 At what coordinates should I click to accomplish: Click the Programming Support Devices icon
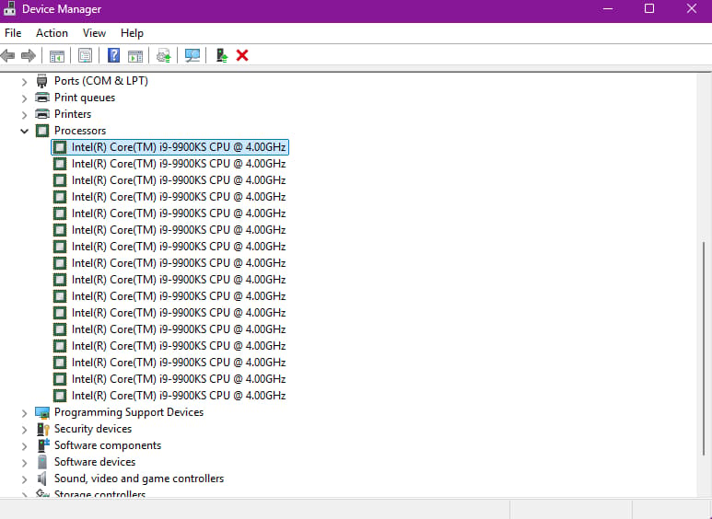(42, 412)
